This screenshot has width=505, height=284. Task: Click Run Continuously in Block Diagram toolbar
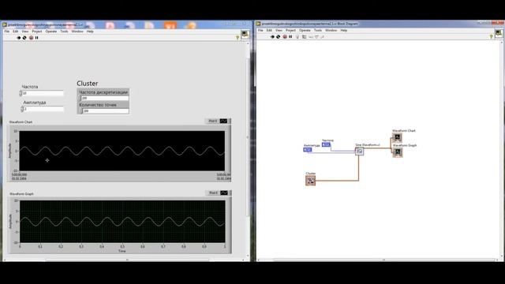tap(279, 37)
